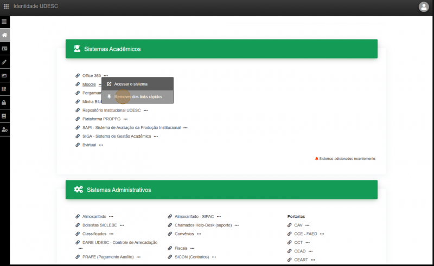Open the ID card icon in sidebar

4,48
